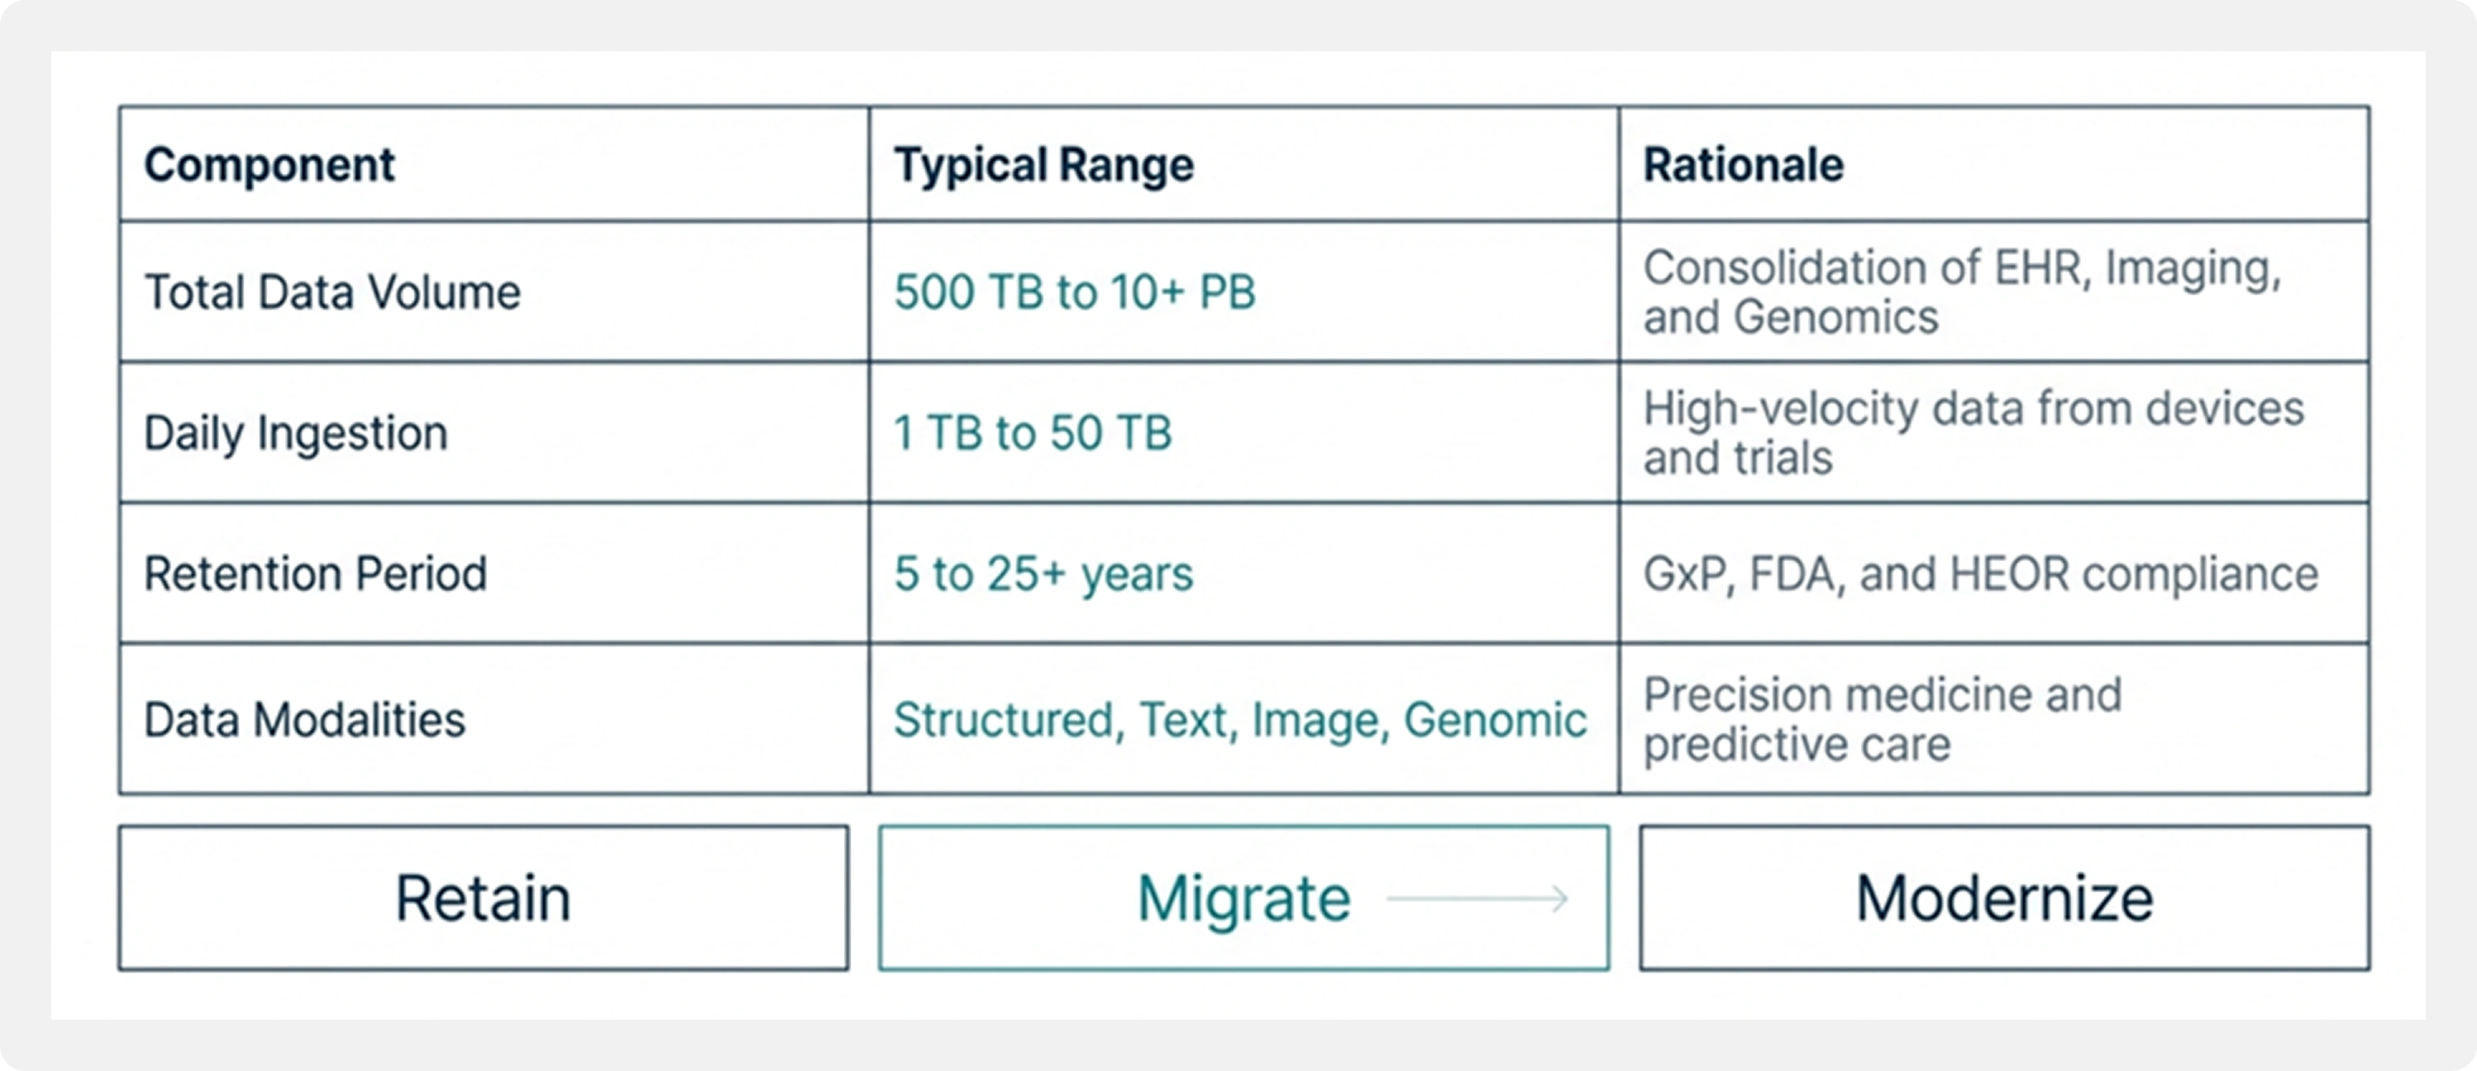Select the Component column header
2477x1071 pixels.
point(270,164)
